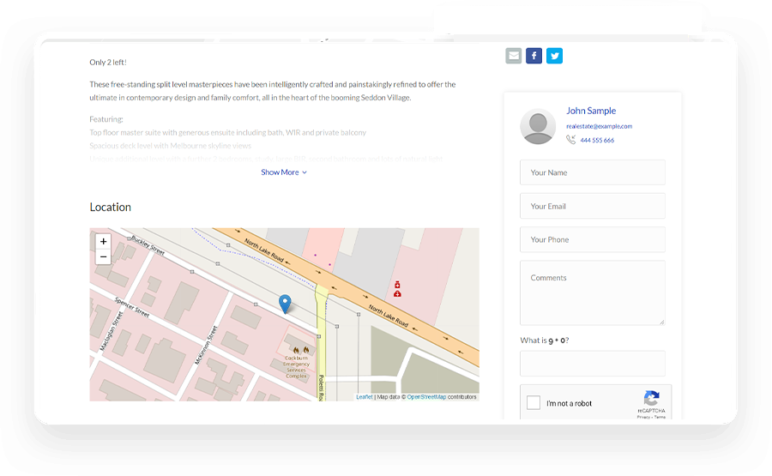
Task: Open the Leaflet attribution link
Action: pyautogui.click(x=364, y=397)
